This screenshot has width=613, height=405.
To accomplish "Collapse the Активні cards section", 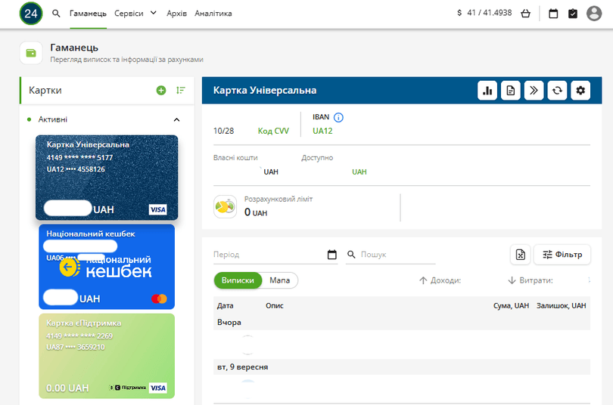I will [177, 119].
